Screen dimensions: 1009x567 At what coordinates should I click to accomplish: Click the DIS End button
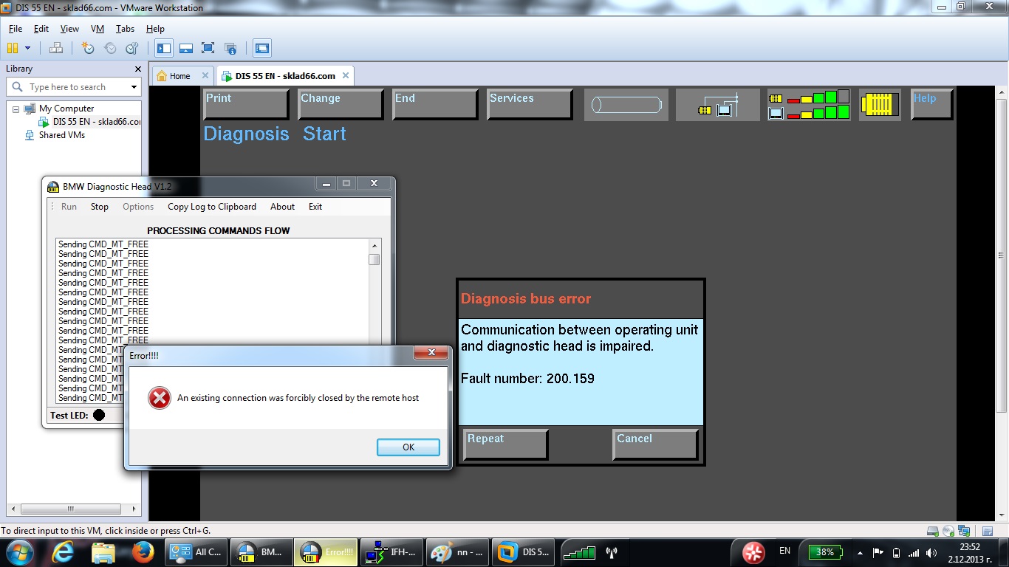[435, 104]
